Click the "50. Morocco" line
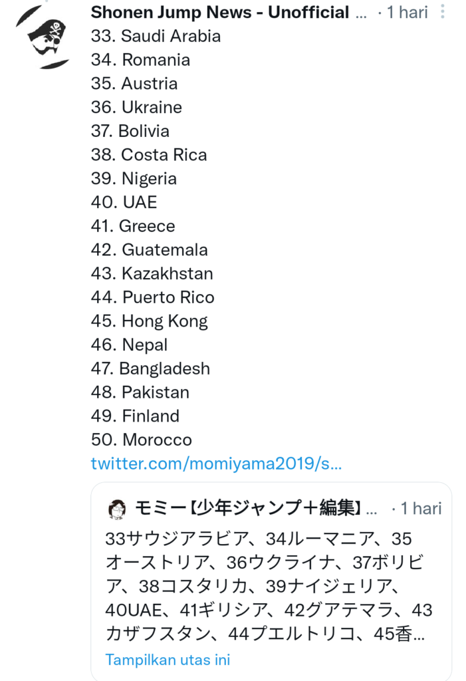Screen dimensions: 466x681 141,440
